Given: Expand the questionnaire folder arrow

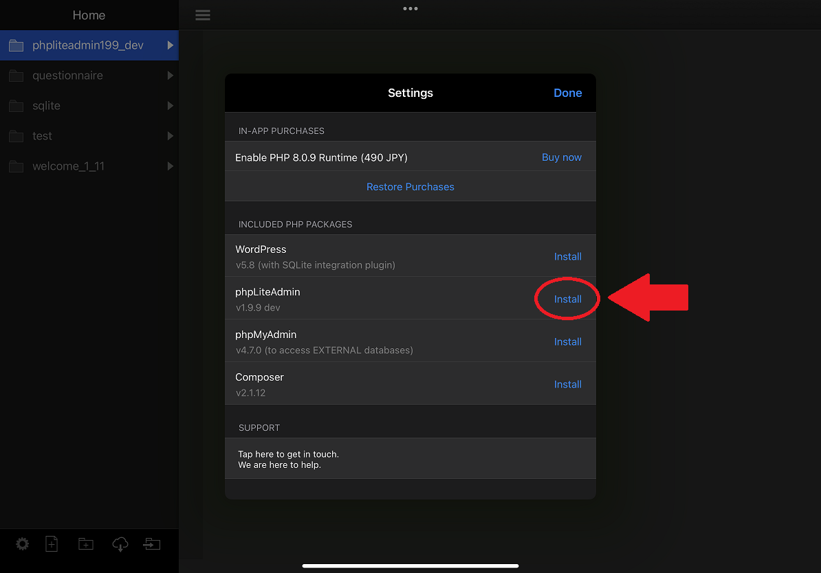Looking at the screenshot, I should coord(170,76).
